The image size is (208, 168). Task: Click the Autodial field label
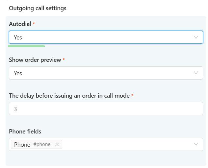pyautogui.click(x=20, y=24)
